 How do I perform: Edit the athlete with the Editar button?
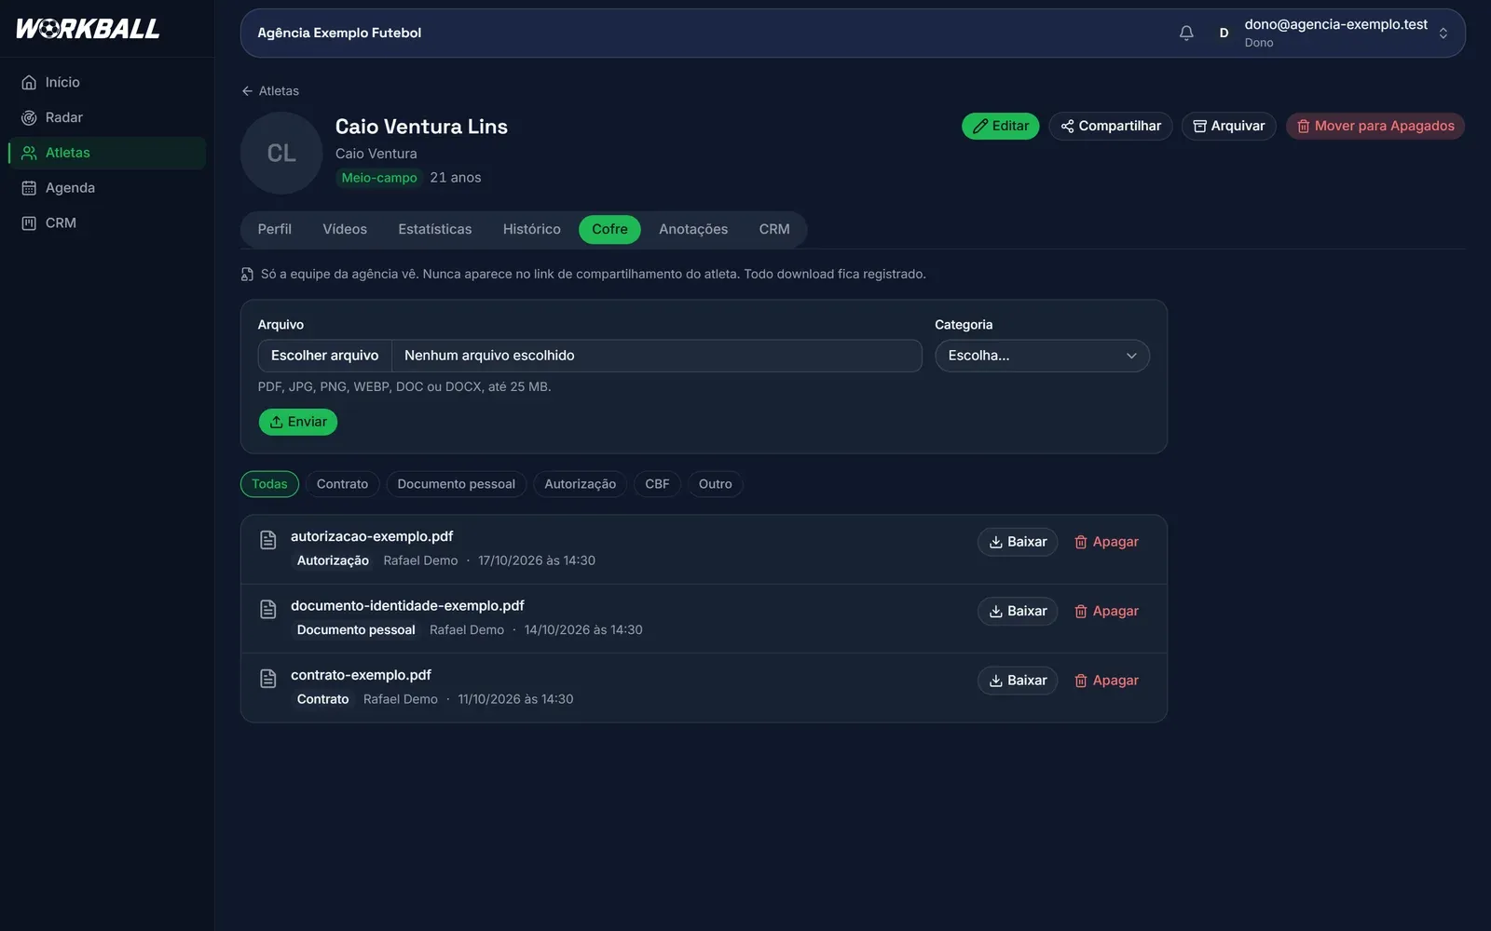(x=1000, y=126)
